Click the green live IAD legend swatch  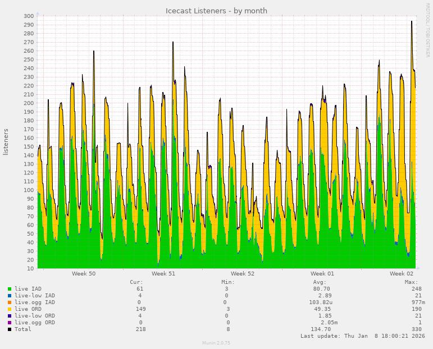(x=10, y=289)
